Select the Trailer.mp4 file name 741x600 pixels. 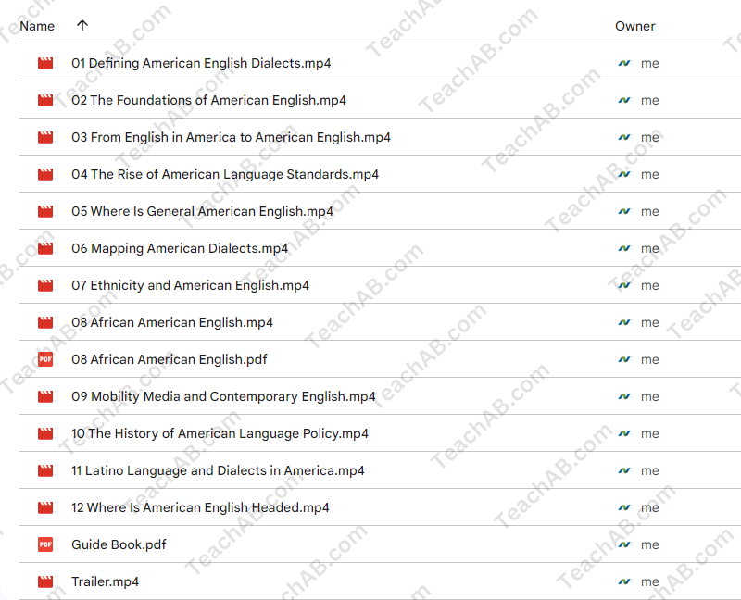(x=105, y=581)
